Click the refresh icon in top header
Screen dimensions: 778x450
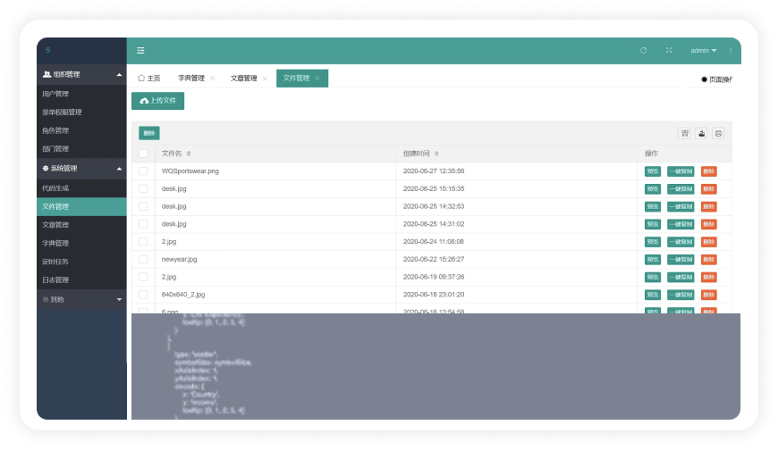tap(643, 51)
